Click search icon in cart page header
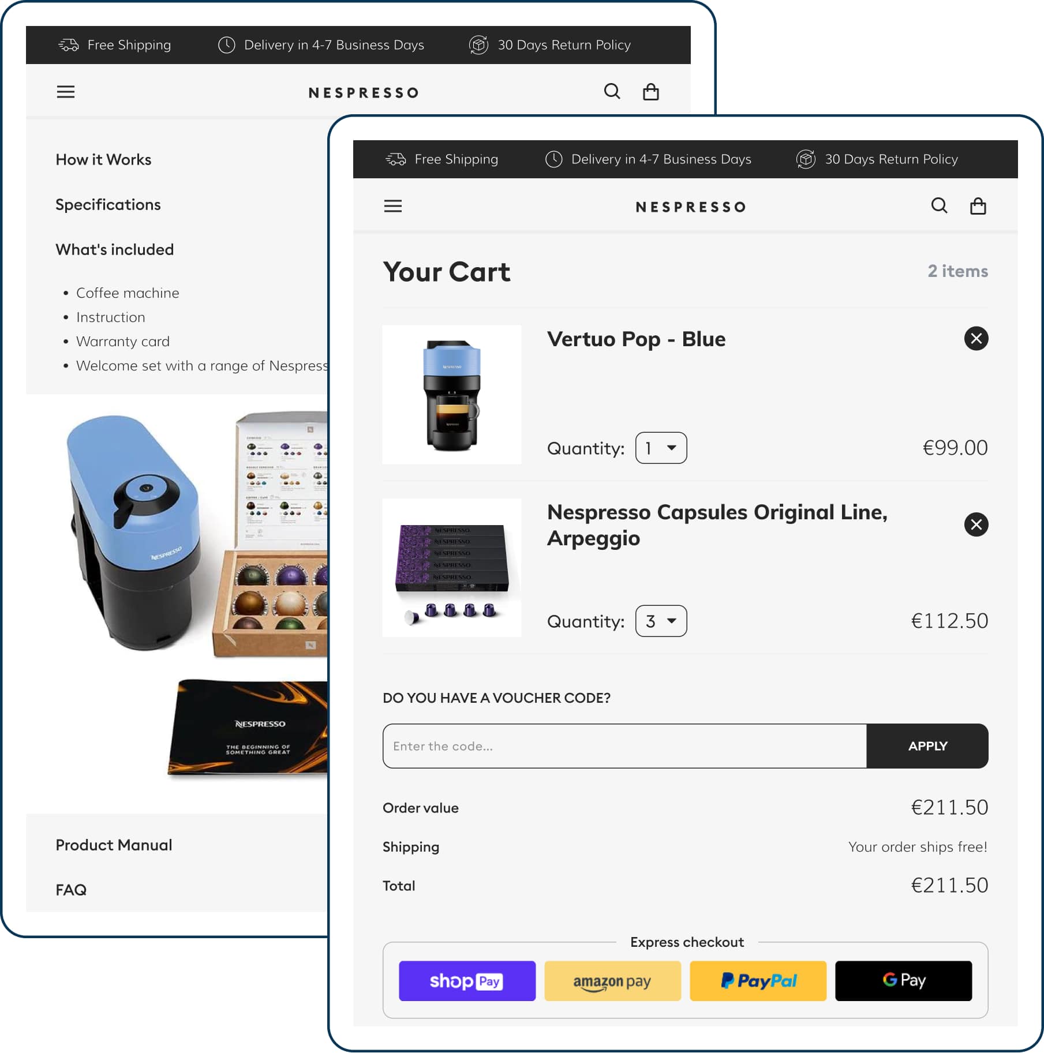Screen dimensions: 1044x1053 point(939,205)
